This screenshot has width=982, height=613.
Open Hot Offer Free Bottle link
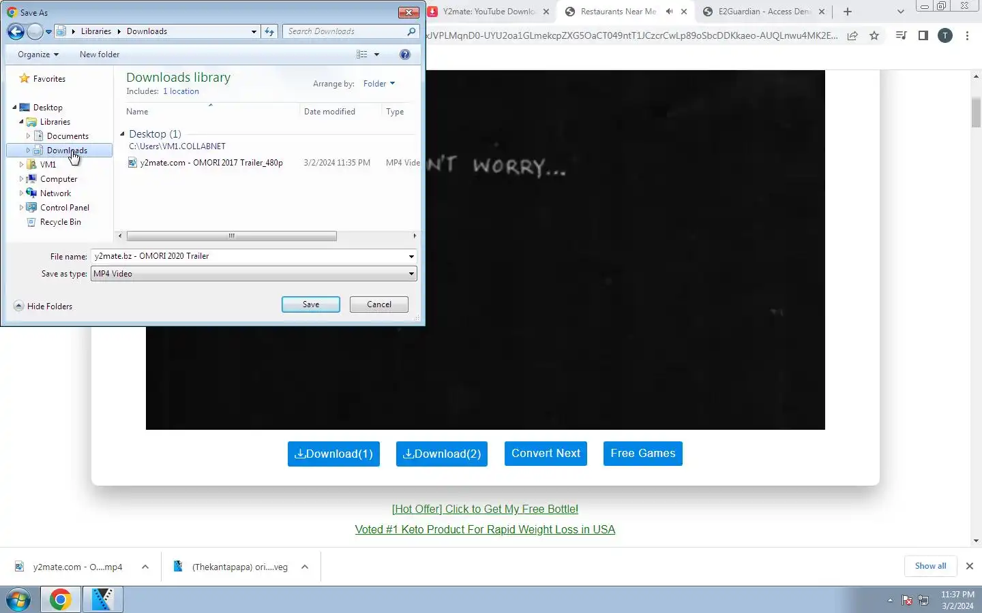point(485,509)
